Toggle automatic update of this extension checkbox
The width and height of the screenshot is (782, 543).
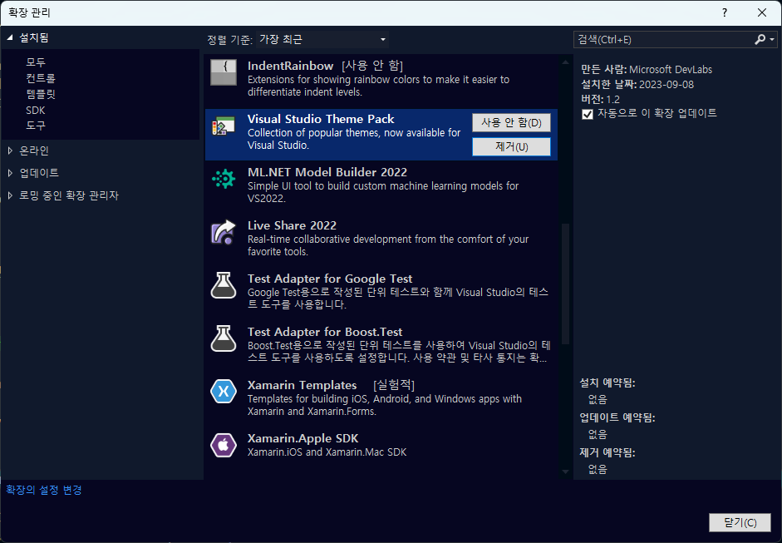click(588, 114)
